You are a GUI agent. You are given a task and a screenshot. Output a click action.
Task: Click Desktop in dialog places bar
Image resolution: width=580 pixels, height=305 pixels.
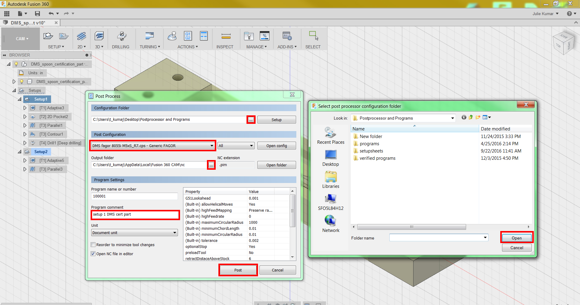pos(330,158)
